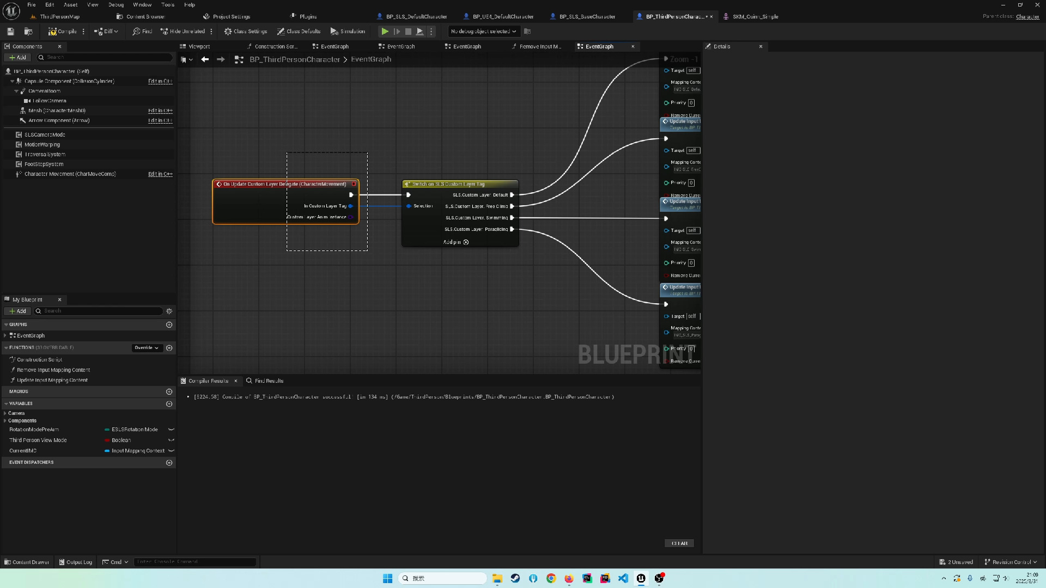Open the Tools menu
The height and width of the screenshot is (588, 1046).
point(168,5)
